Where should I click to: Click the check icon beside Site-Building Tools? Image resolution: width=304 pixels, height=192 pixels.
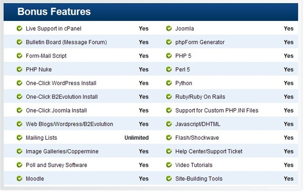click(x=169, y=178)
